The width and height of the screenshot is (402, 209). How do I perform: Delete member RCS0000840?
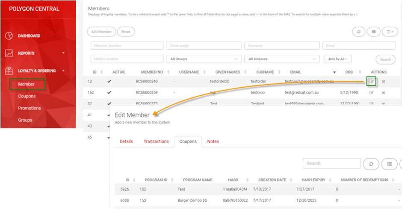383,82
